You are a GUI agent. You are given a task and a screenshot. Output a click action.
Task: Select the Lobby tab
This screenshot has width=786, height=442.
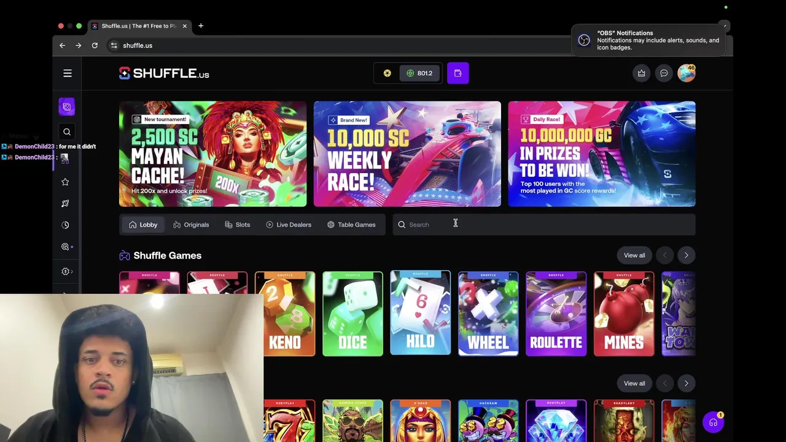click(143, 225)
